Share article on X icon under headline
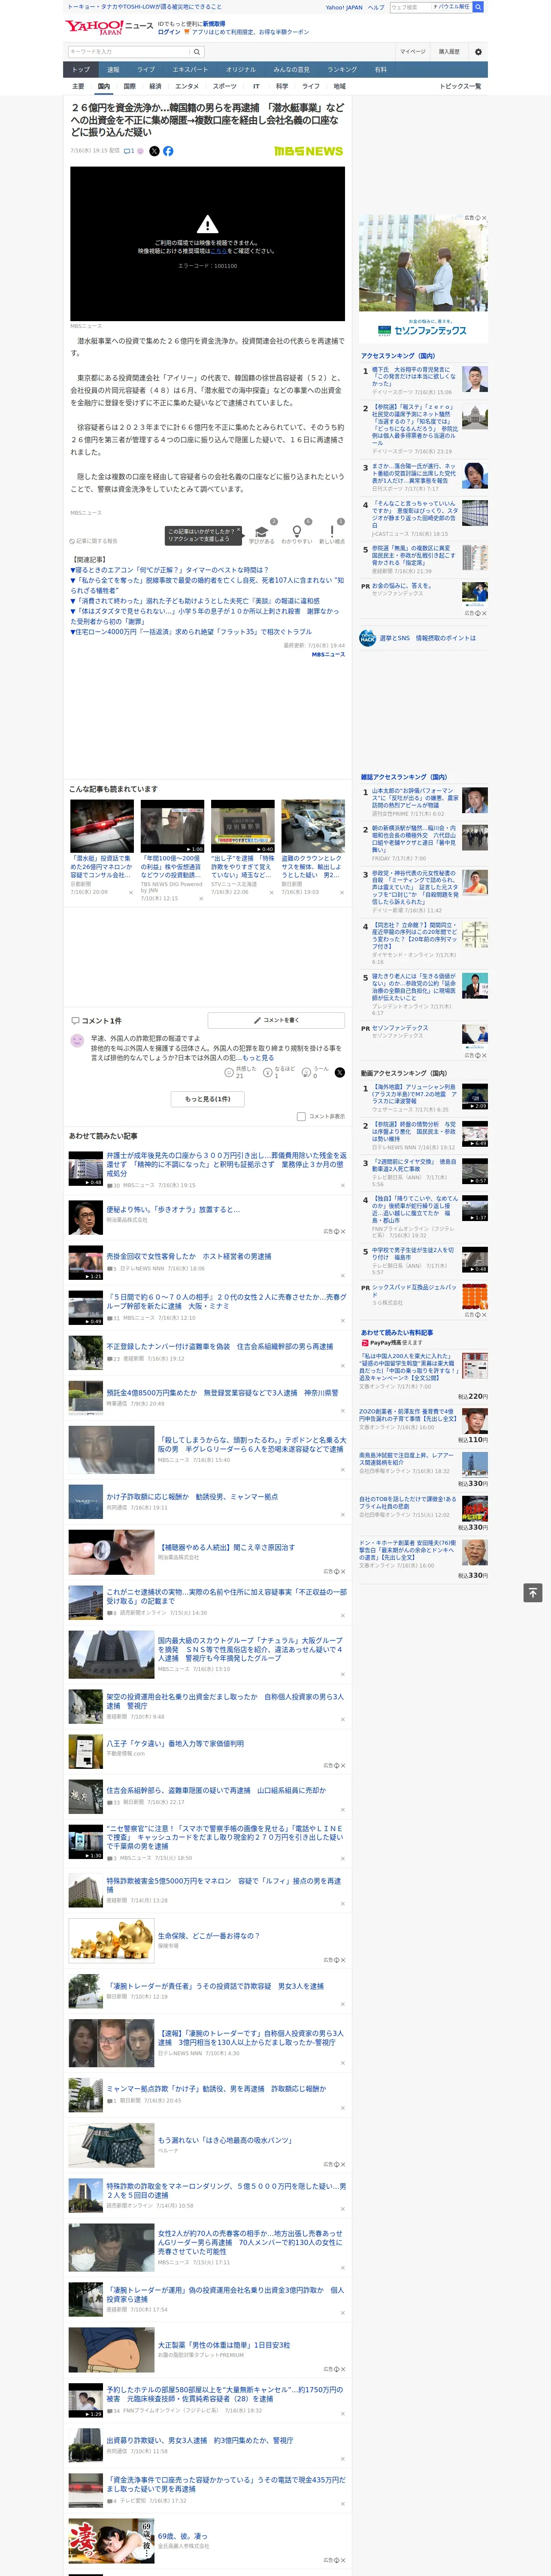Image resolution: width=551 pixels, height=2576 pixels. pyautogui.click(x=154, y=151)
